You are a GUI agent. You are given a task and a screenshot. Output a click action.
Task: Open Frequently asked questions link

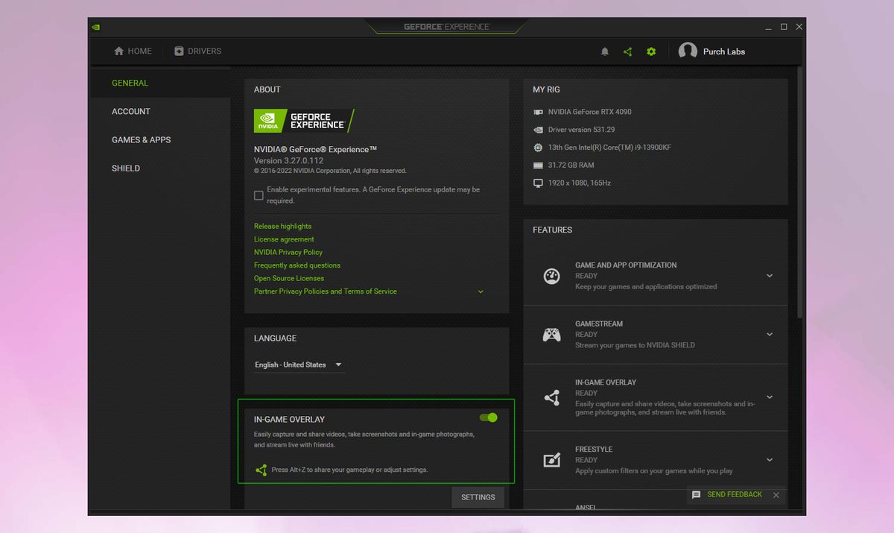pos(297,265)
